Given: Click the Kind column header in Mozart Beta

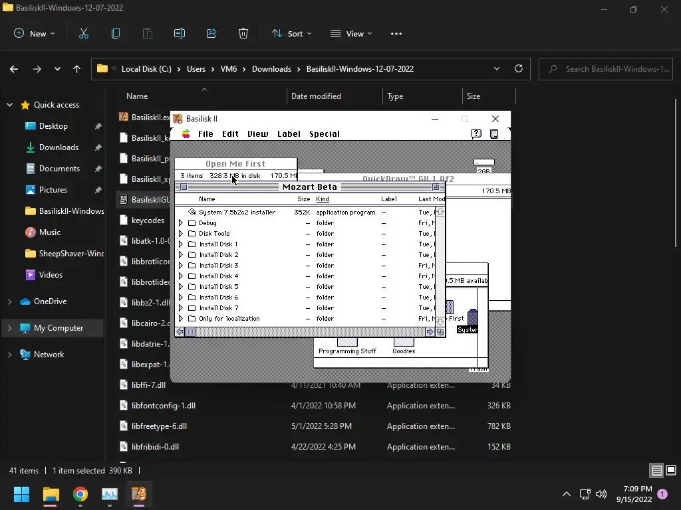Looking at the screenshot, I should [x=323, y=199].
